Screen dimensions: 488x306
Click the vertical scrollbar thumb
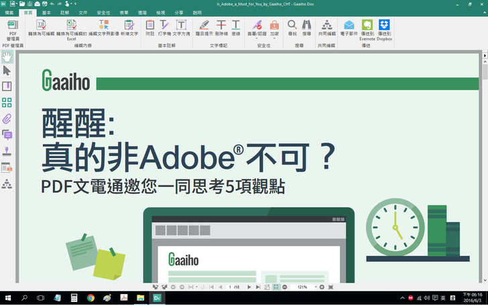[485, 72]
